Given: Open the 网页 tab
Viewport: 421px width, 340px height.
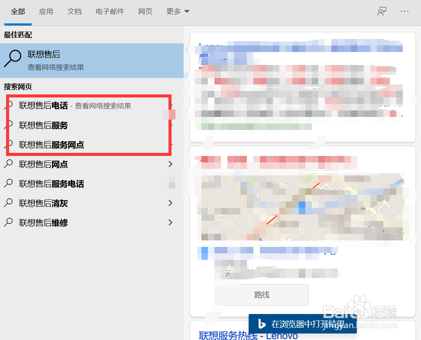Looking at the screenshot, I should 145,12.
